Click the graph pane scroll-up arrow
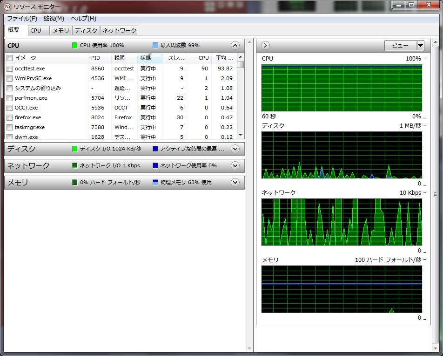 point(435,42)
